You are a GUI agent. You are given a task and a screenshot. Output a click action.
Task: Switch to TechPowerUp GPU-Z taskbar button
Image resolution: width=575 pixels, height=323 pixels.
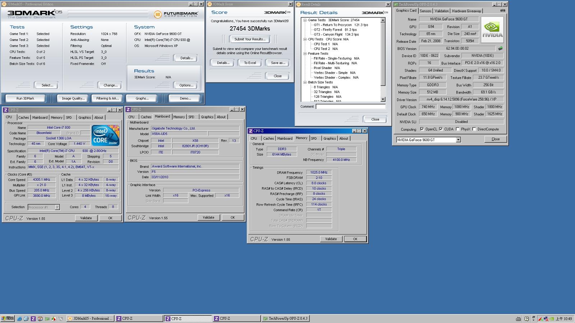(285, 318)
